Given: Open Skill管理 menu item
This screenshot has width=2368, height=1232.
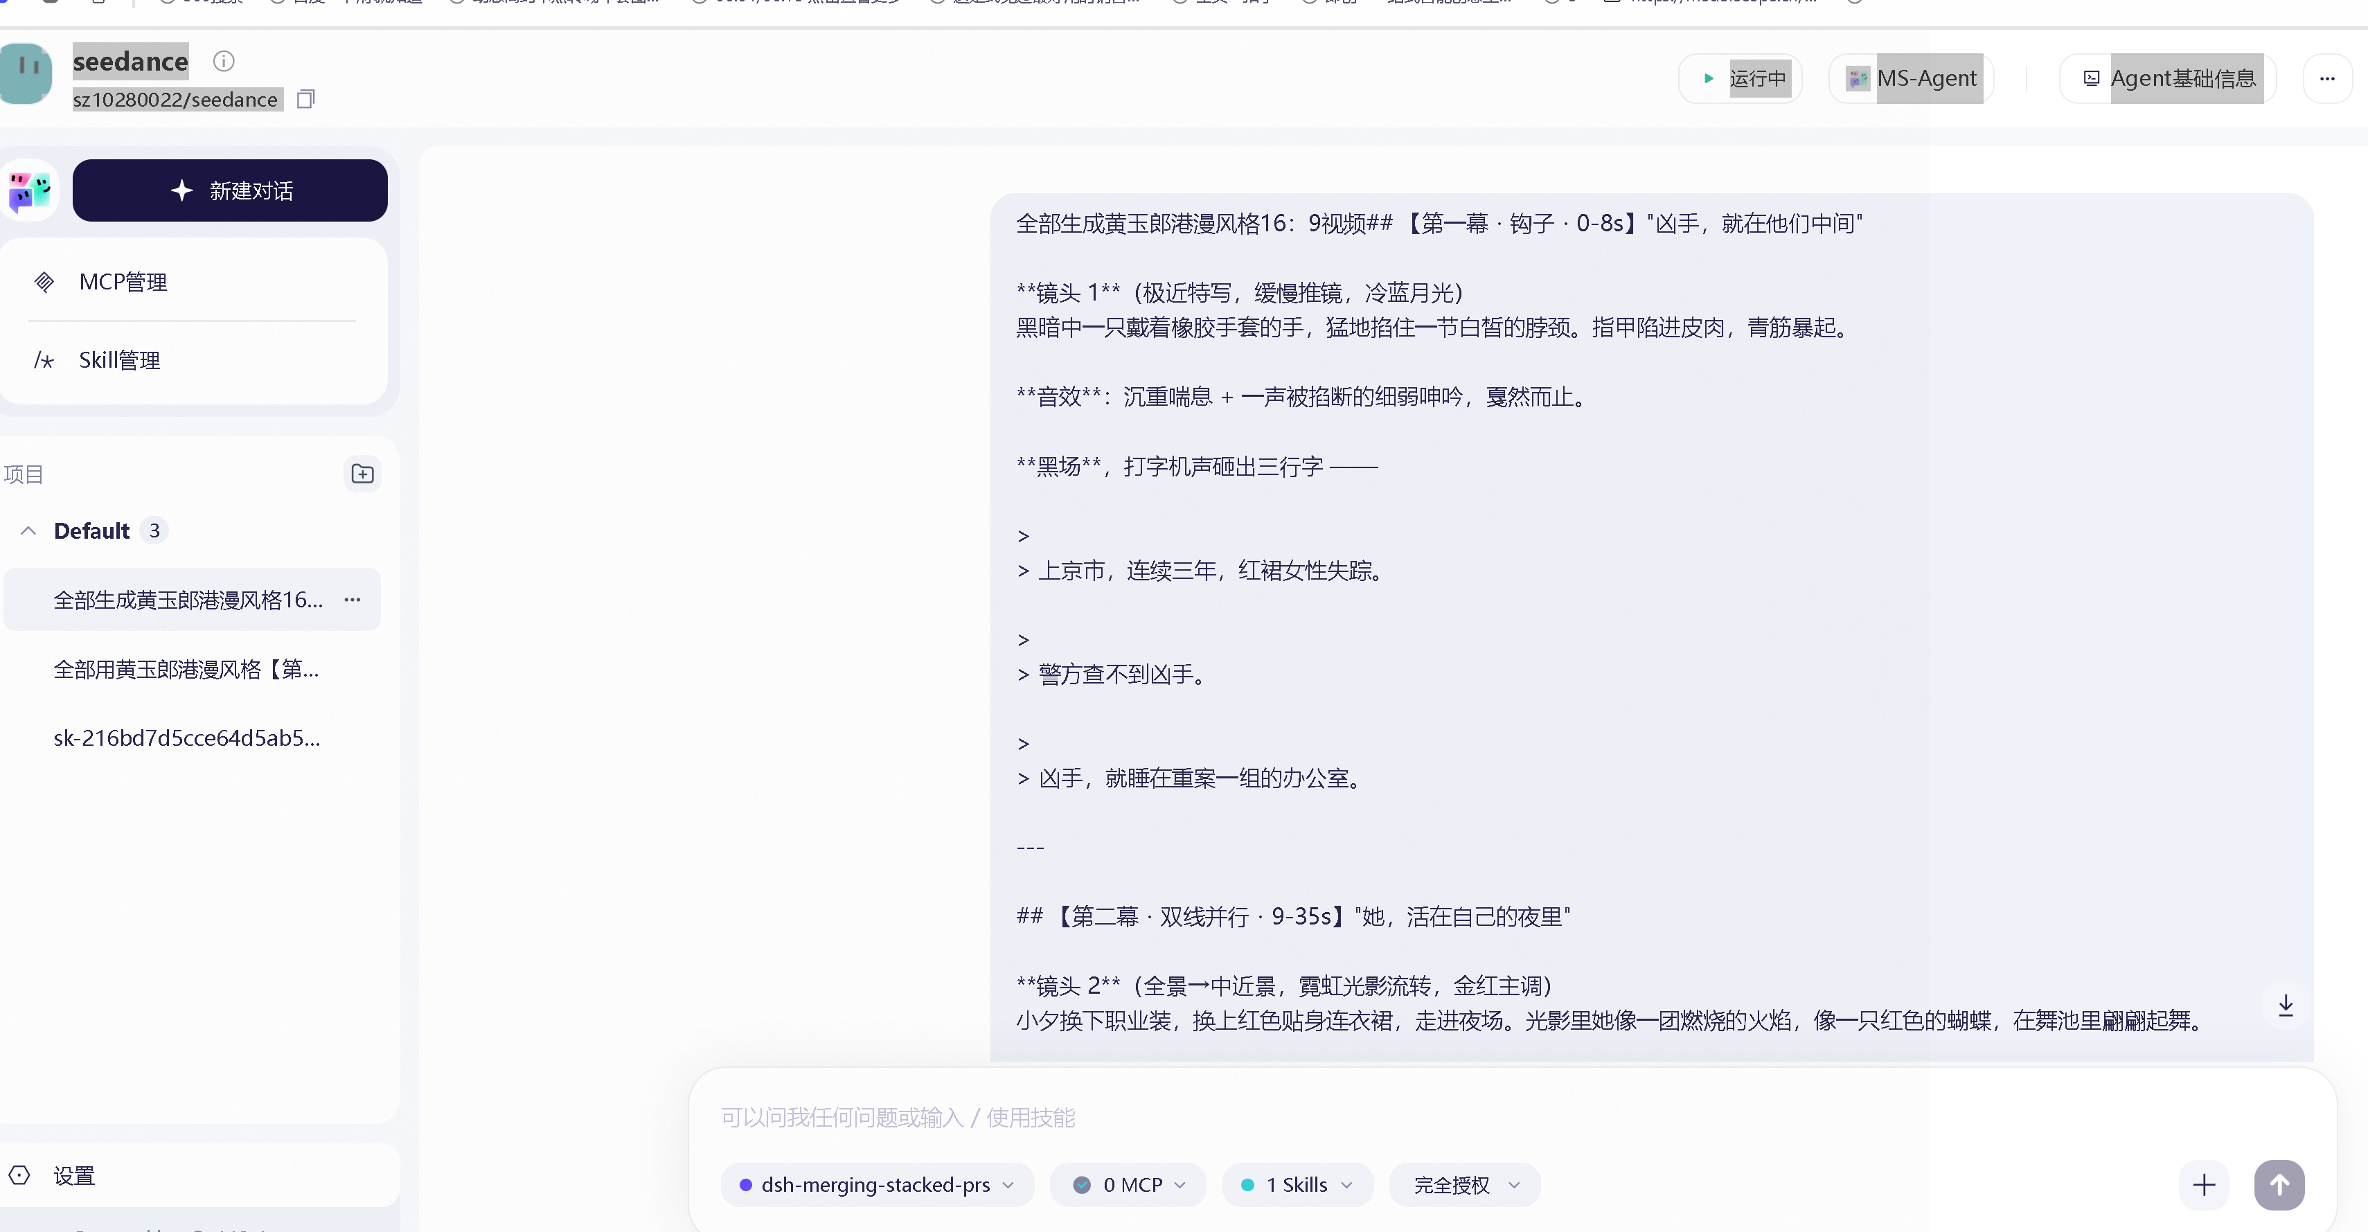Looking at the screenshot, I should pos(193,360).
